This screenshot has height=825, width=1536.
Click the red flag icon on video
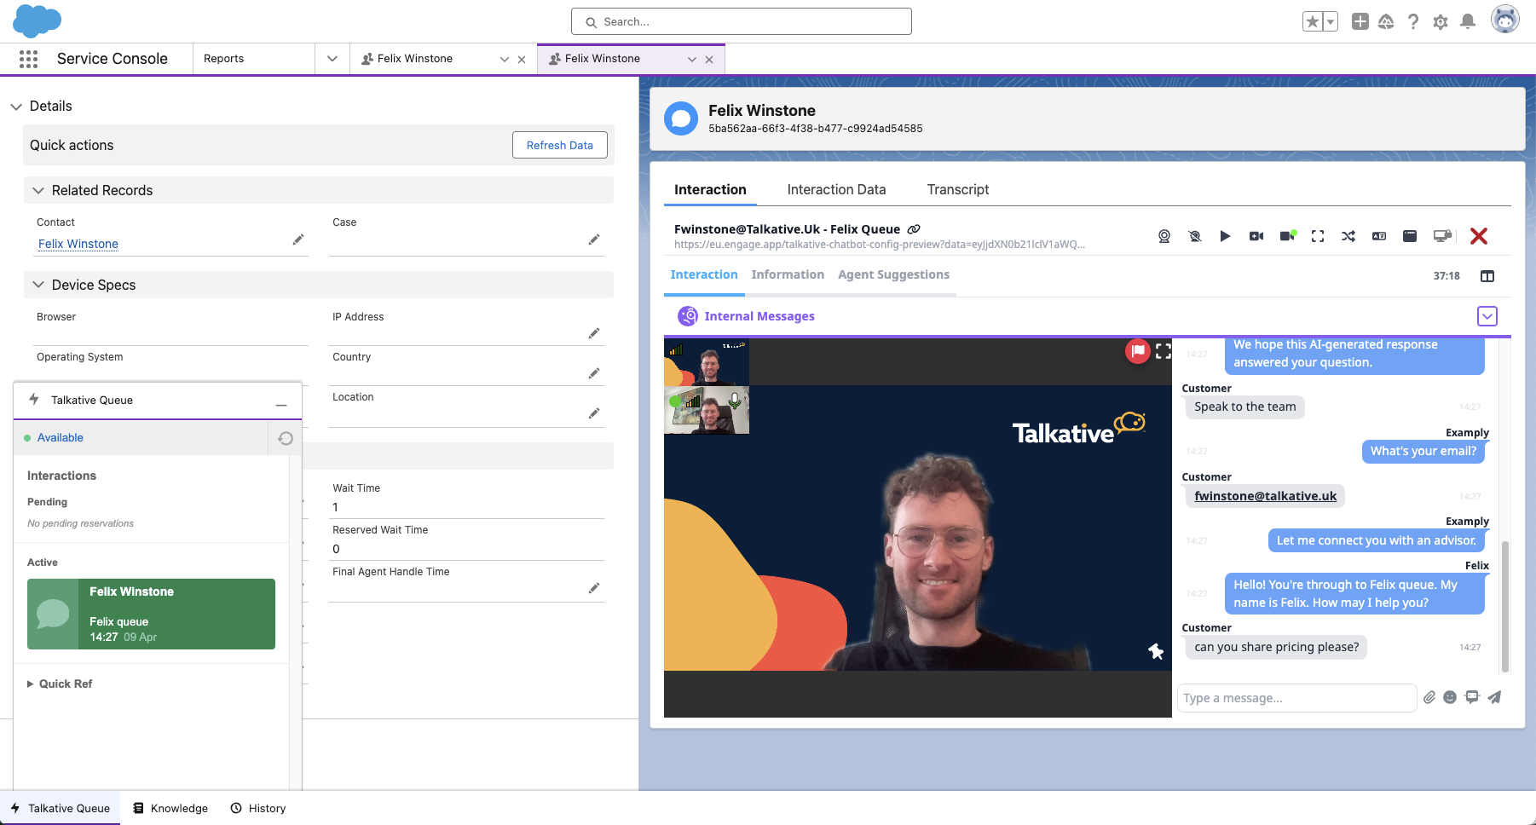click(1137, 351)
